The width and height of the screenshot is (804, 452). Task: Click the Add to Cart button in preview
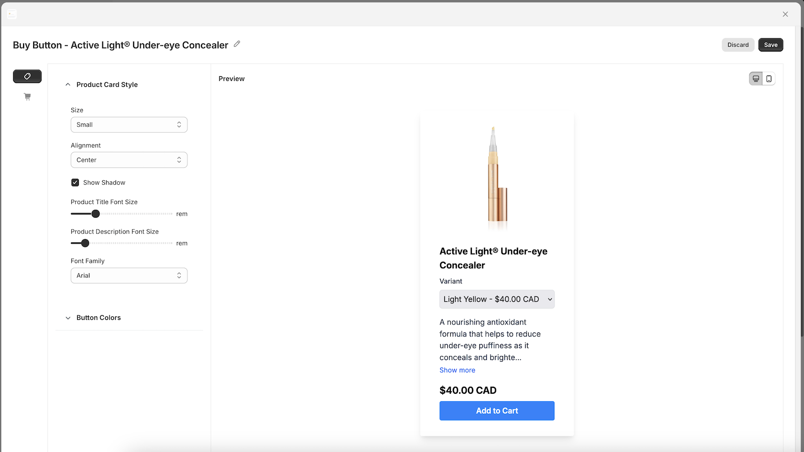point(496,410)
